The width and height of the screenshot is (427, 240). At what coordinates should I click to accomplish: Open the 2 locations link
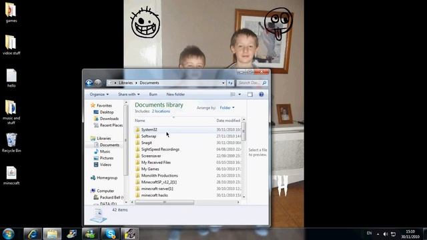pyautogui.click(x=161, y=111)
